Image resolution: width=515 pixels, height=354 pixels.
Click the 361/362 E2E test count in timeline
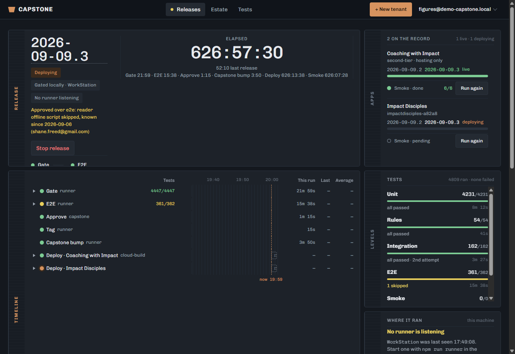click(x=165, y=204)
